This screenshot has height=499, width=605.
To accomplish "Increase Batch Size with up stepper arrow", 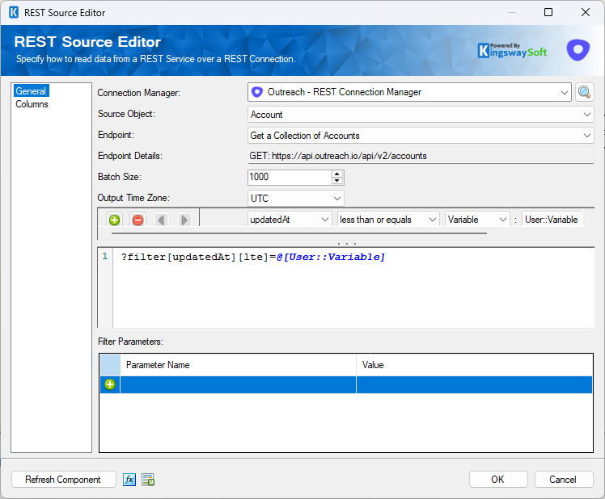I will (x=337, y=174).
